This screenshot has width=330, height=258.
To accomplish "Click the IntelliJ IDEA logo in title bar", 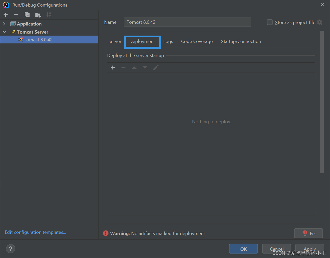I will (x=6, y=5).
